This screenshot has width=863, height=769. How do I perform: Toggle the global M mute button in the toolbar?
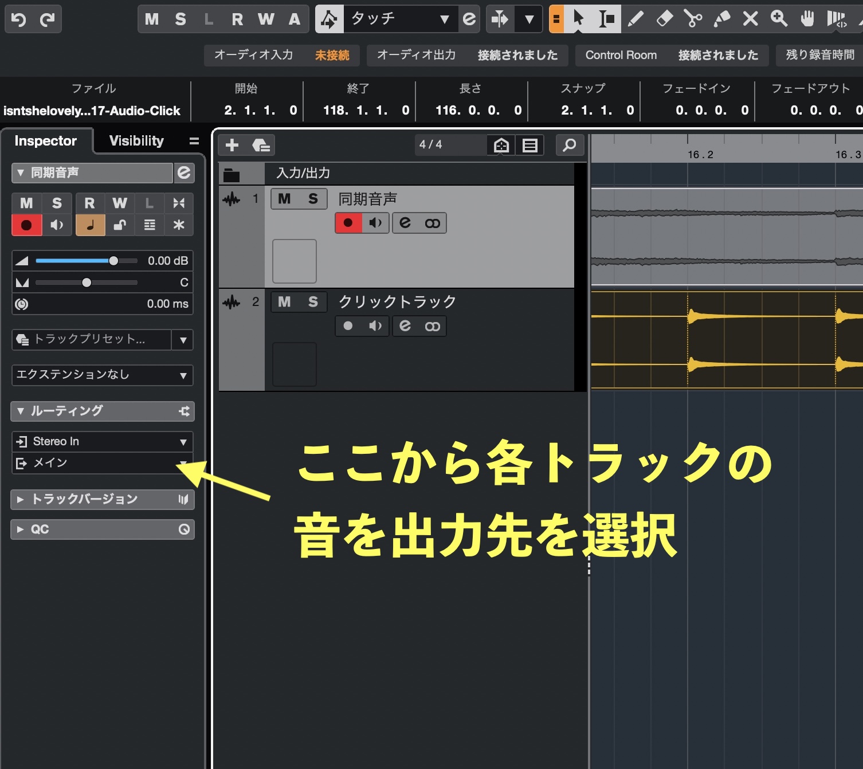tap(152, 19)
